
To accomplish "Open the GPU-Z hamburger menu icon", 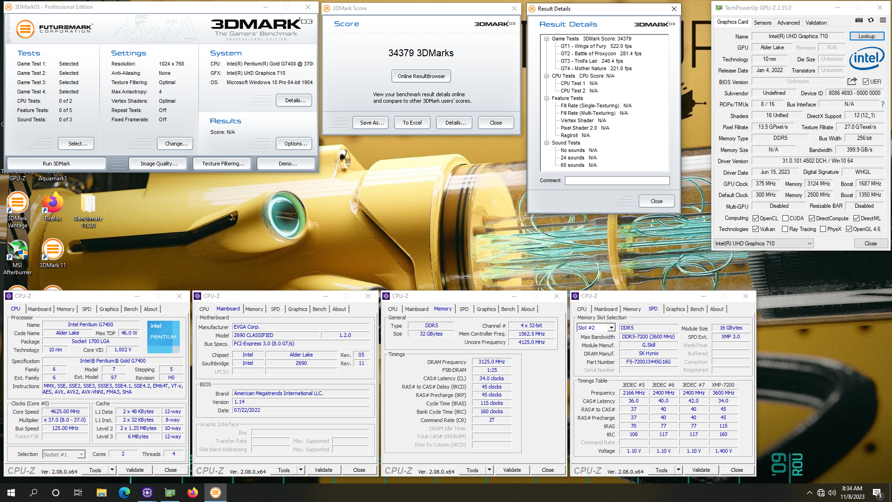I will [x=883, y=20].
